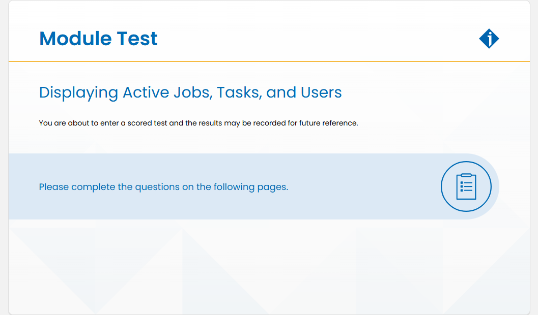The width and height of the screenshot is (538, 315).
Task: Open the blue diamond information icon
Action: click(x=489, y=38)
